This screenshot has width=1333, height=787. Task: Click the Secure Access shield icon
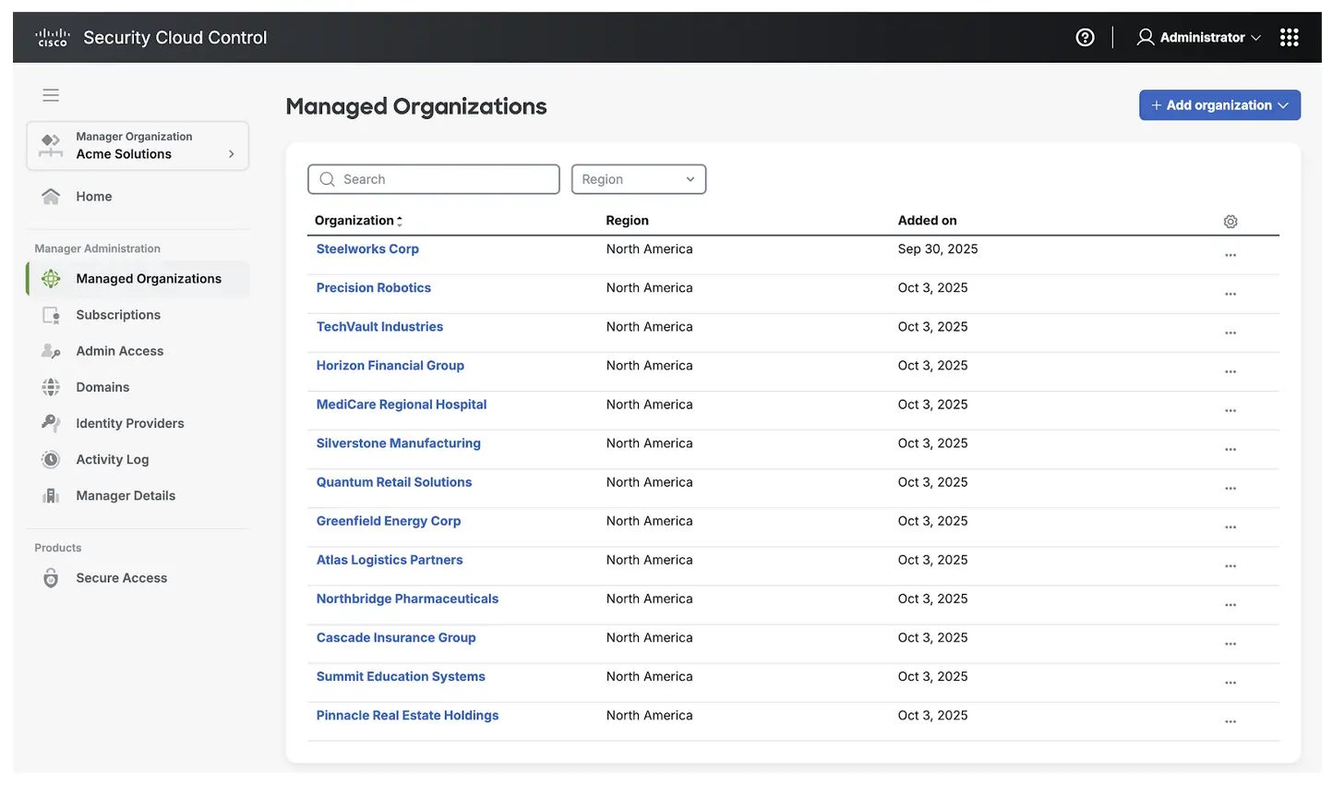(51, 577)
